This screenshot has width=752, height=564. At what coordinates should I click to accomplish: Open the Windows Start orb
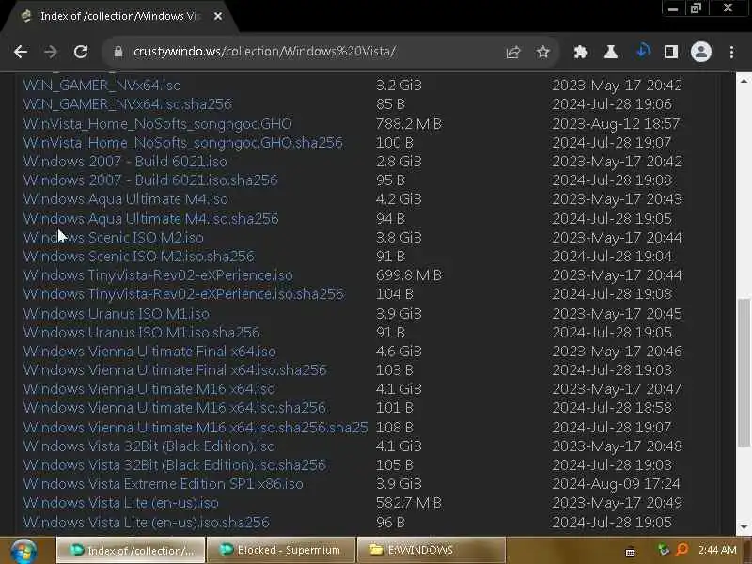[x=23, y=551]
